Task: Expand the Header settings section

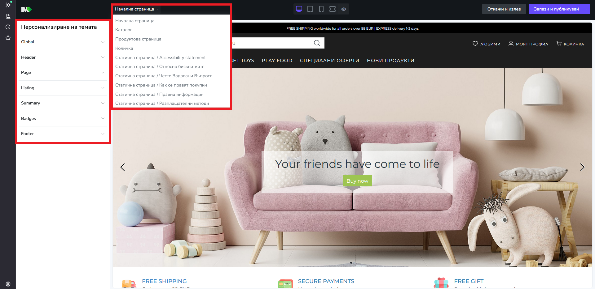Action: click(x=63, y=57)
